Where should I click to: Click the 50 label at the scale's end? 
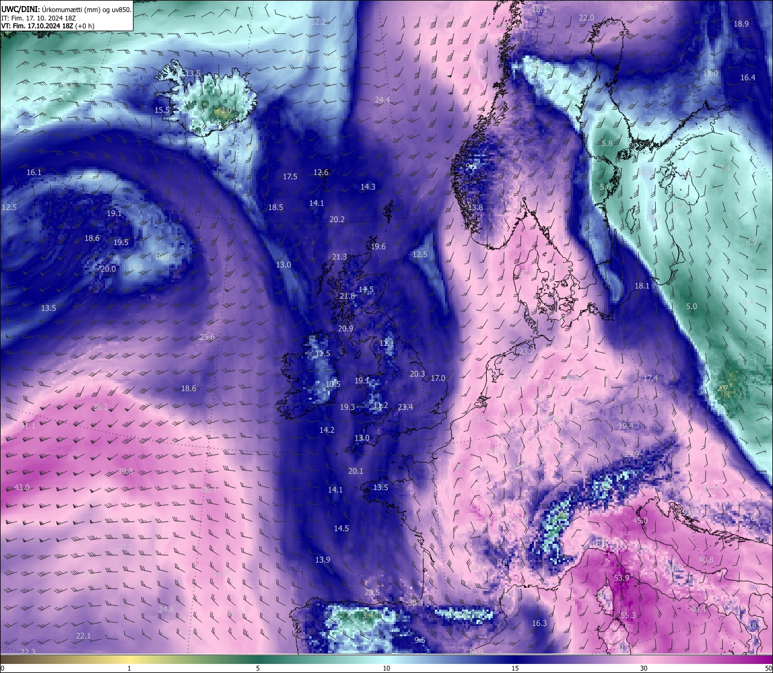768,668
